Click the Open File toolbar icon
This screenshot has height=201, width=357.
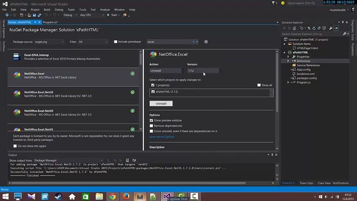30,15
